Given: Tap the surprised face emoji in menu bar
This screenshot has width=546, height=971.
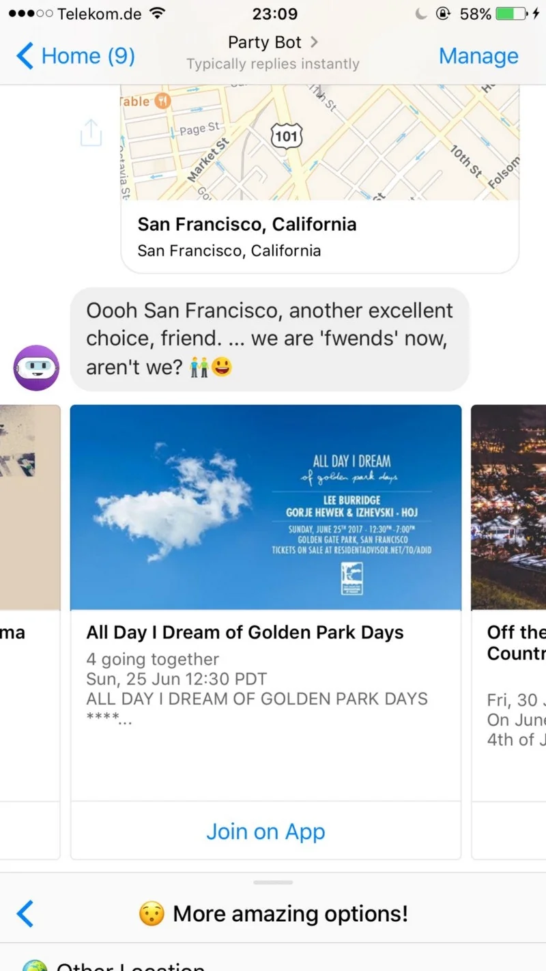Looking at the screenshot, I should (152, 914).
